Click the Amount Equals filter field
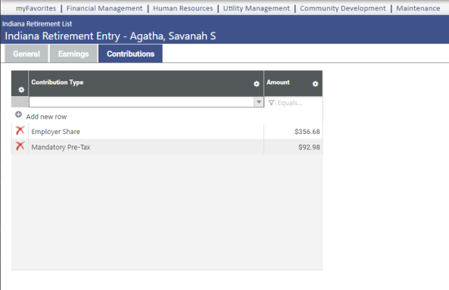The height and width of the screenshot is (290, 449). 298,102
